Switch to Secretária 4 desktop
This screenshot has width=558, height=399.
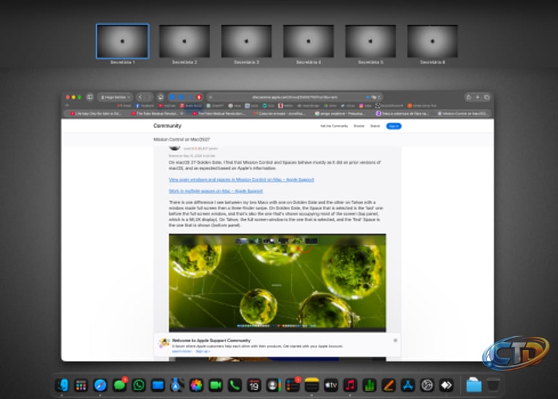(309, 41)
